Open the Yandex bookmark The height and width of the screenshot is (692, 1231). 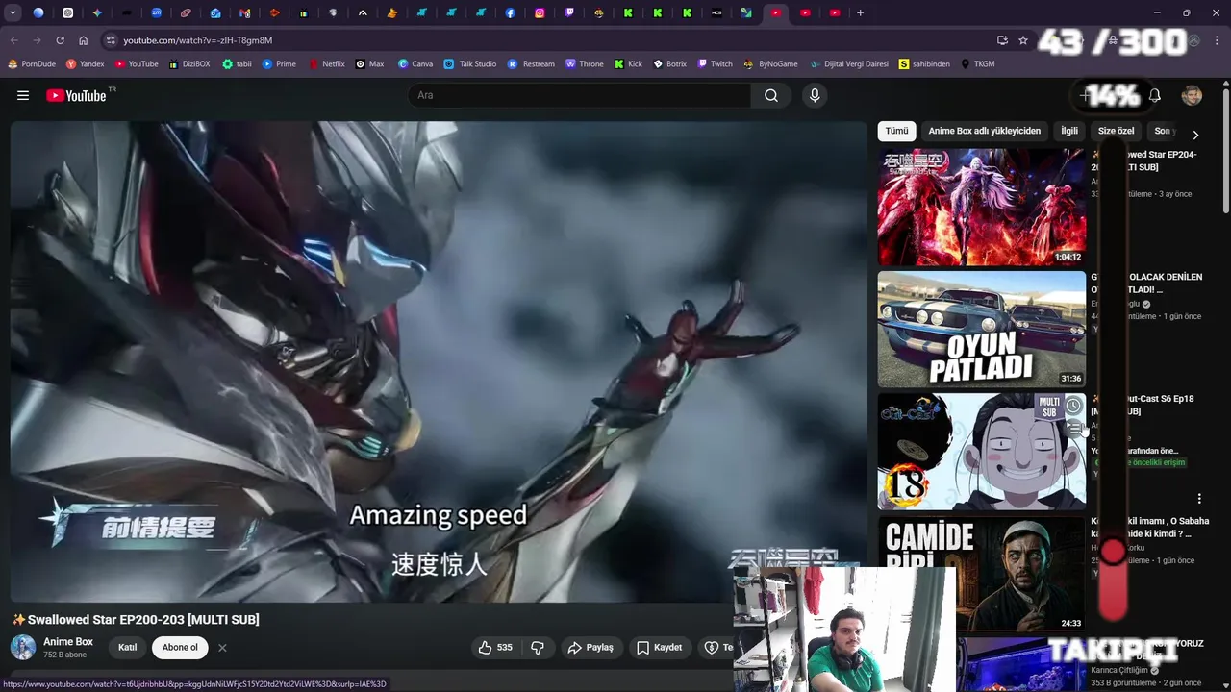click(x=85, y=63)
